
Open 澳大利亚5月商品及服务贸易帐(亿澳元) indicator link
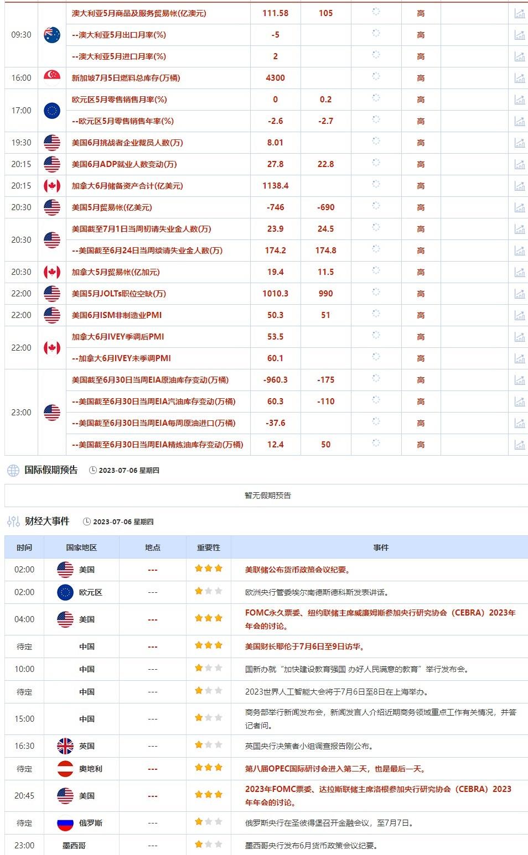pos(139,13)
